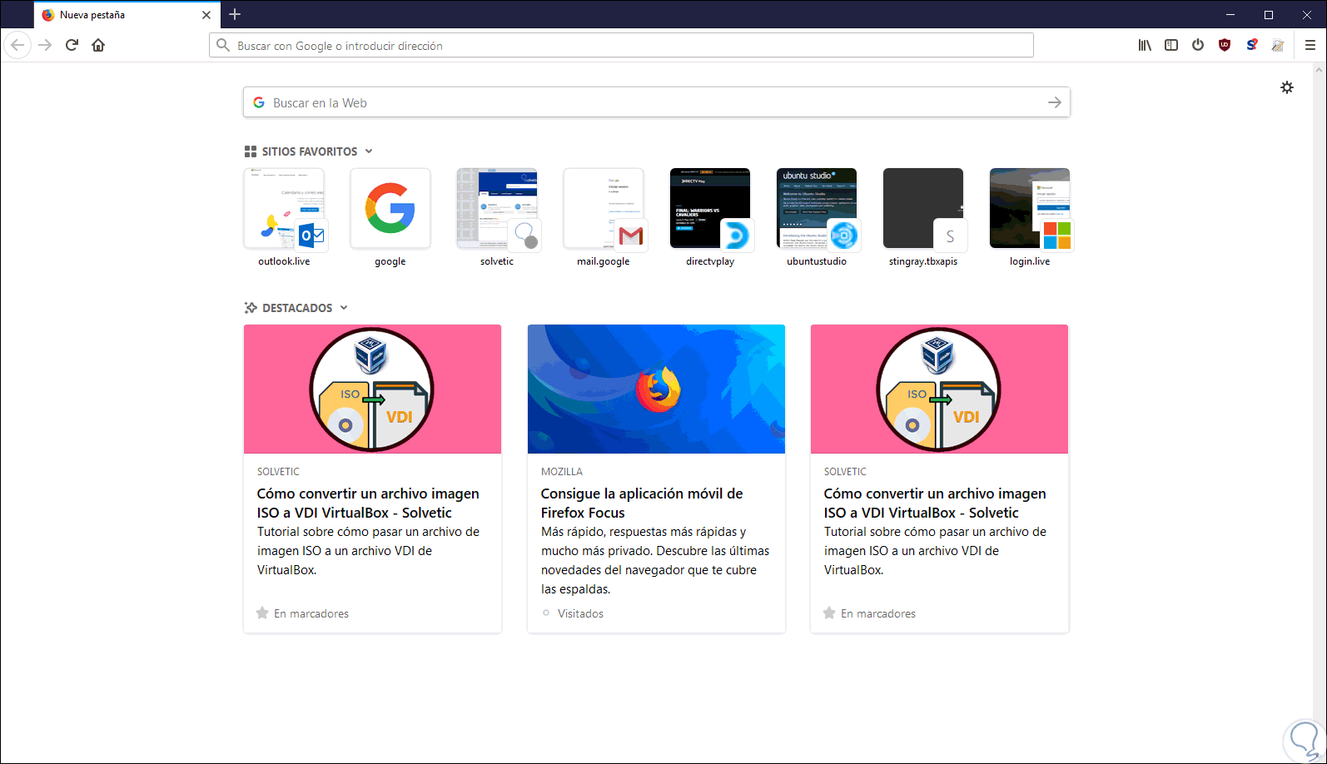Reload the current page
1327x764 pixels.
point(72,45)
